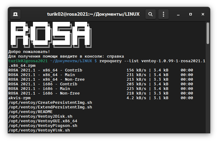The height and width of the screenshot is (142, 218).
Task: Maximize the terminal window
Action: (x=191, y=14)
